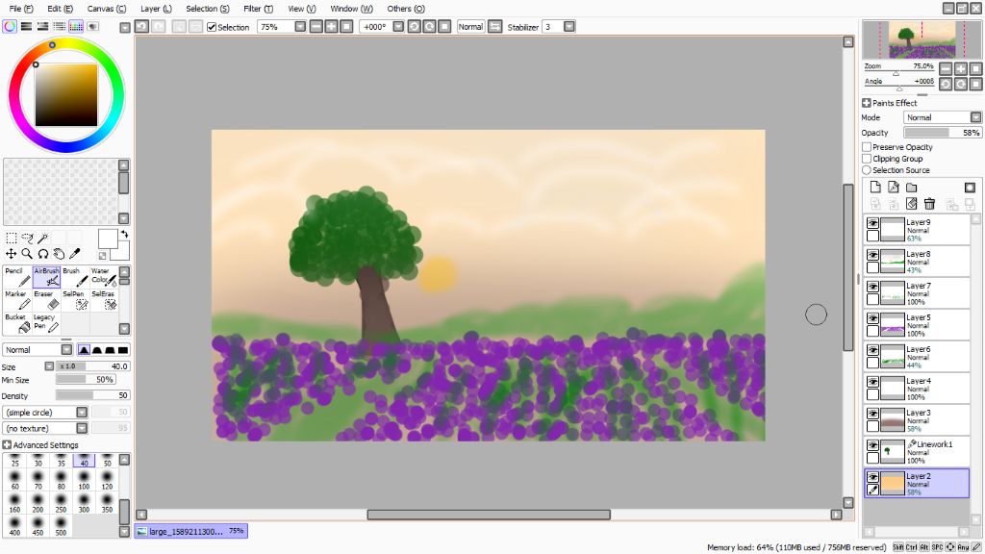Open the Others menu
985x554 pixels.
406,8
